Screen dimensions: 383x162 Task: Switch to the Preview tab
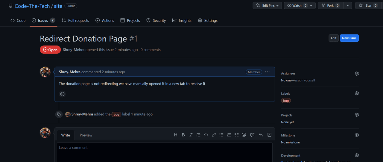(x=86, y=135)
